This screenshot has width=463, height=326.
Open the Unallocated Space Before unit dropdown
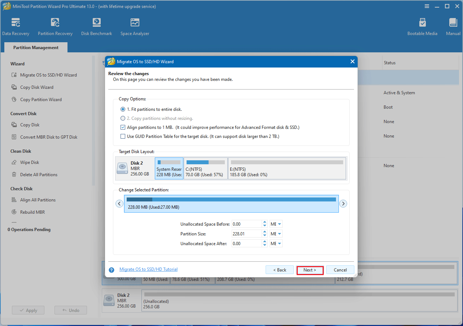pos(276,224)
